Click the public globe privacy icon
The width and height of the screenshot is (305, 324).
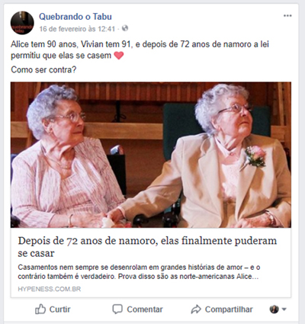point(125,28)
